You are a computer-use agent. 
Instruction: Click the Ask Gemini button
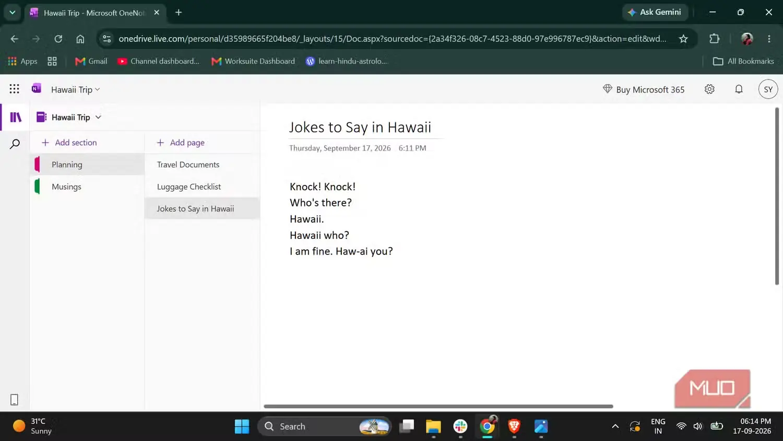tap(655, 12)
